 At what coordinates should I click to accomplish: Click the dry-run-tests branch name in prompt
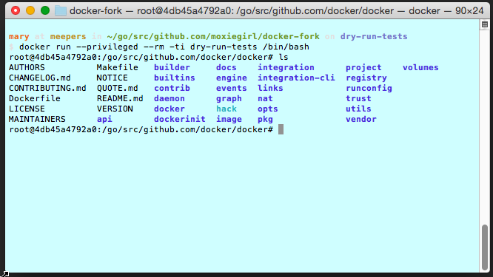point(374,36)
